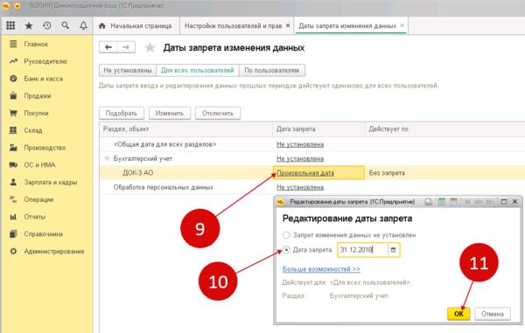Open favorites star in top toolbar
Screen dimensions: 525x333
[x=29, y=25]
